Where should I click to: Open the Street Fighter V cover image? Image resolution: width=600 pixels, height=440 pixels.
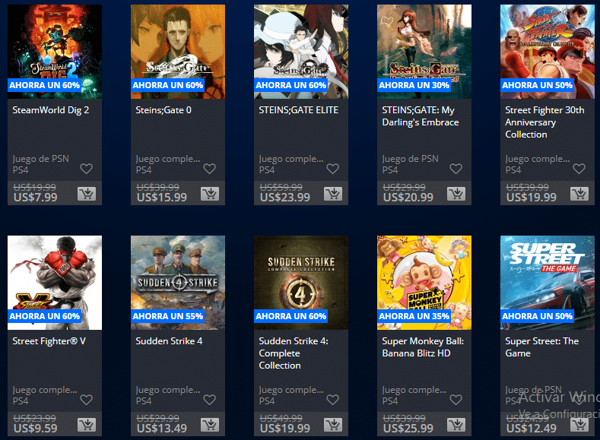point(55,283)
